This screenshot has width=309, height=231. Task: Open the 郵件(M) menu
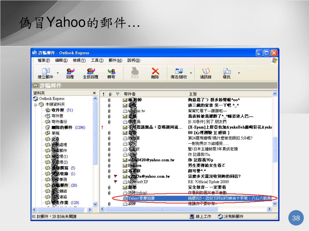115,60
